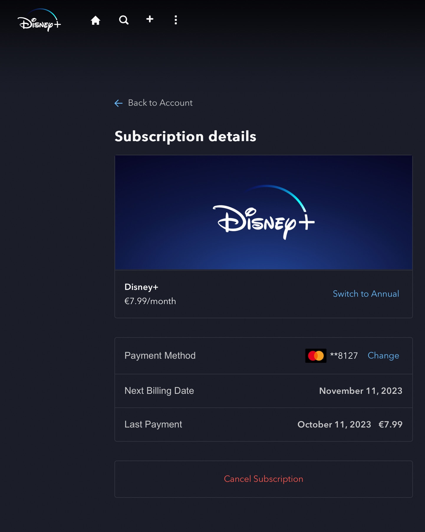Click the Disney+ banner image

pyautogui.click(x=263, y=212)
